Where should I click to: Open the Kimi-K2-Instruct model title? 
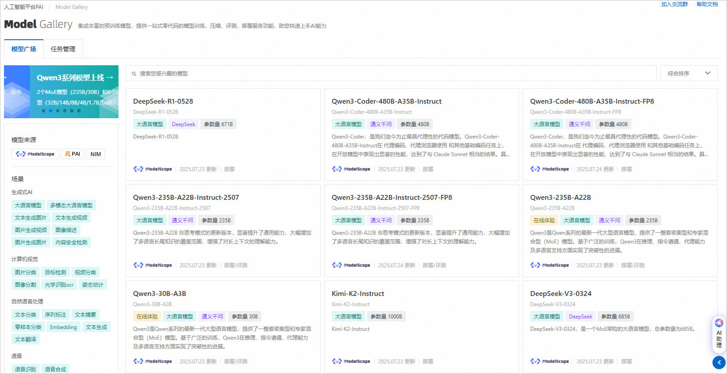pos(358,293)
